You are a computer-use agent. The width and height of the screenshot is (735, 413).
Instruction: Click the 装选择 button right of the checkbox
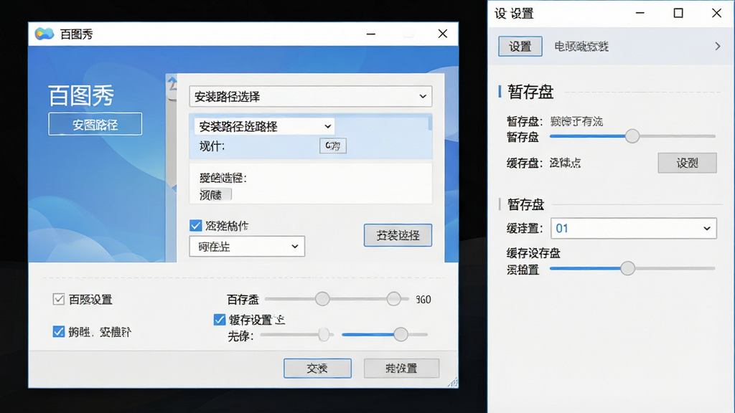click(398, 235)
